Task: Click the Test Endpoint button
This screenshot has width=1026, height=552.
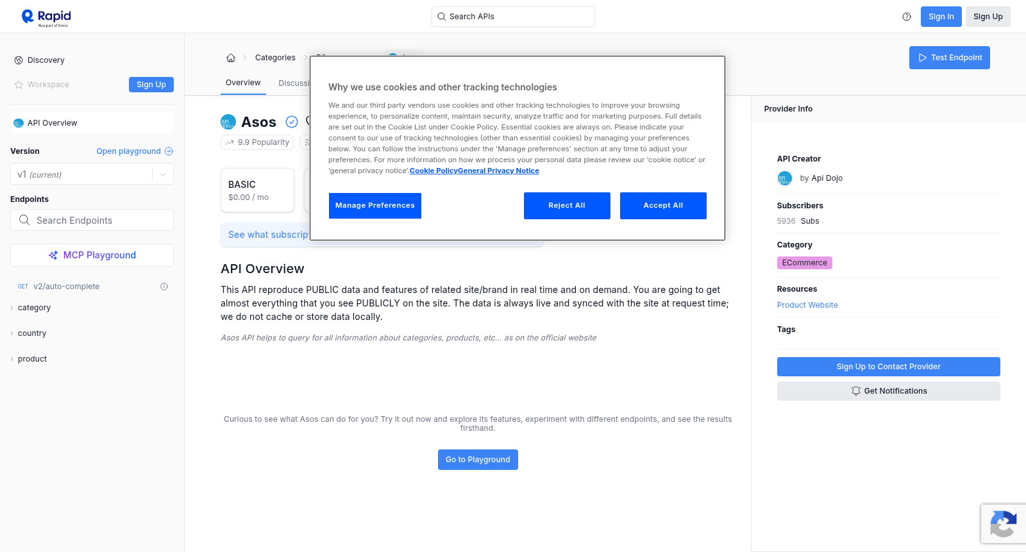Action: click(950, 58)
